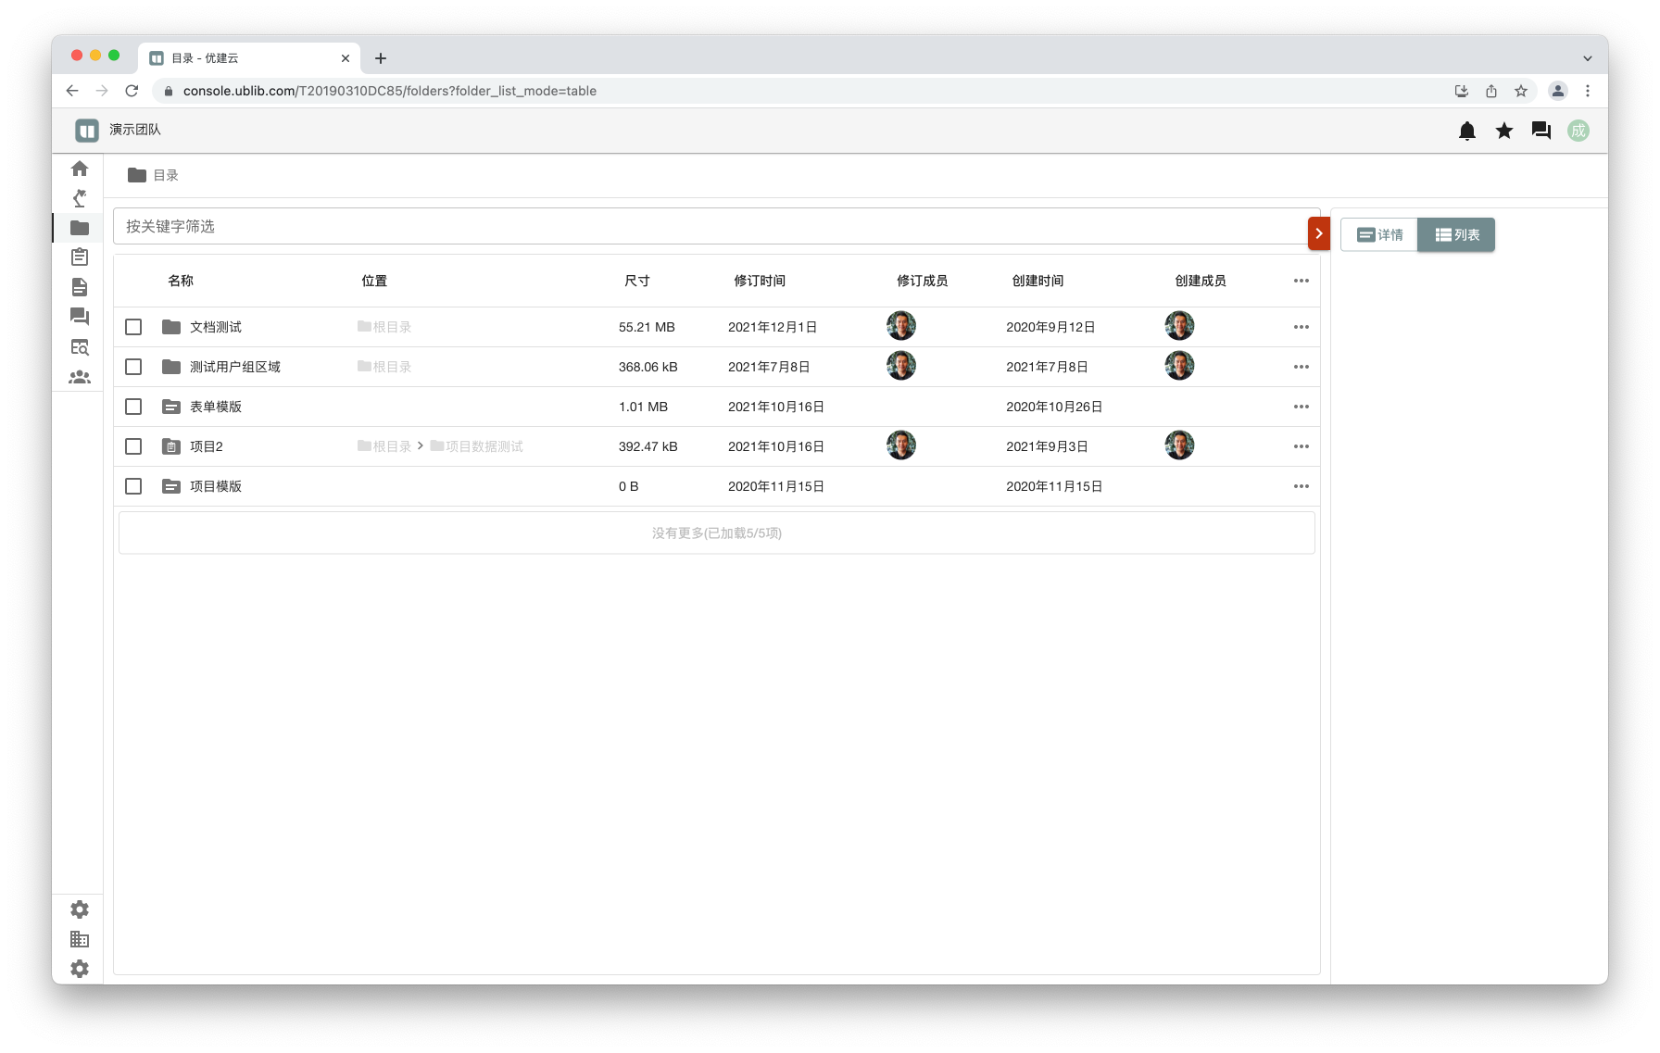This screenshot has width=1660, height=1053.
Task: Switch to the 详情 view tab
Action: (x=1379, y=235)
